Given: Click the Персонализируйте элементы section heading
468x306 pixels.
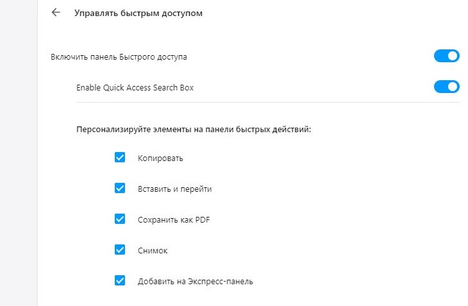Looking at the screenshot, I should tap(194, 130).
